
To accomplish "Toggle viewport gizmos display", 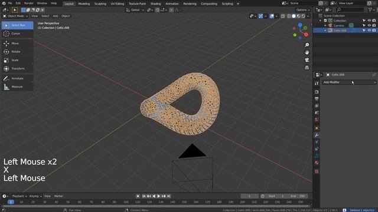I will point(260,16).
